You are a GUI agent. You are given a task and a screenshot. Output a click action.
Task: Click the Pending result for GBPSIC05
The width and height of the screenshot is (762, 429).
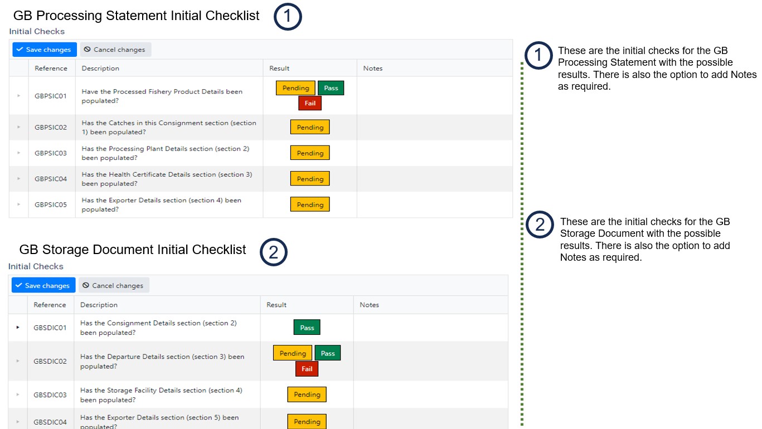[310, 204]
